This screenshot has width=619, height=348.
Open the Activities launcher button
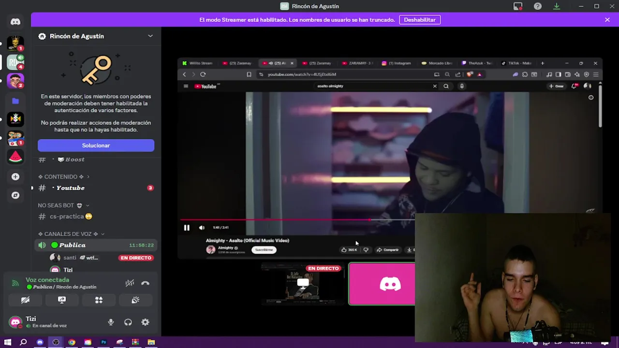click(99, 300)
